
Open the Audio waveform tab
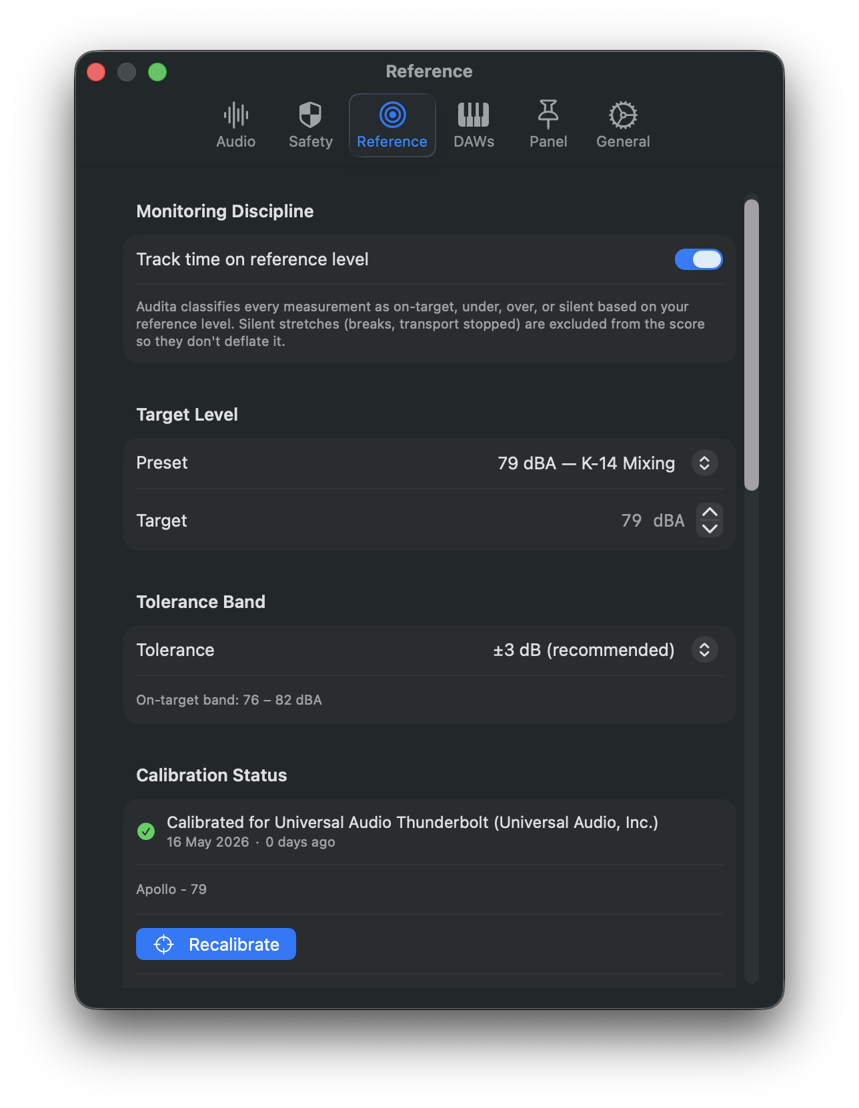(236, 125)
